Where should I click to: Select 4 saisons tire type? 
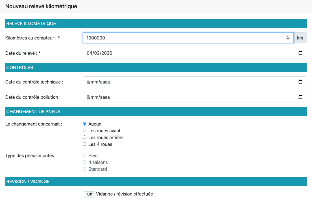[x=84, y=162]
